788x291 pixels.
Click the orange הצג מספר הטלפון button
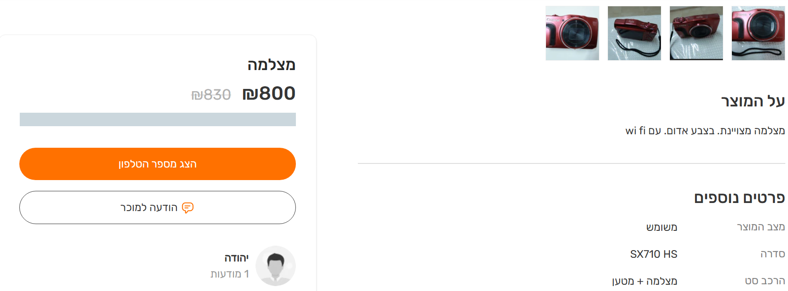tap(157, 164)
